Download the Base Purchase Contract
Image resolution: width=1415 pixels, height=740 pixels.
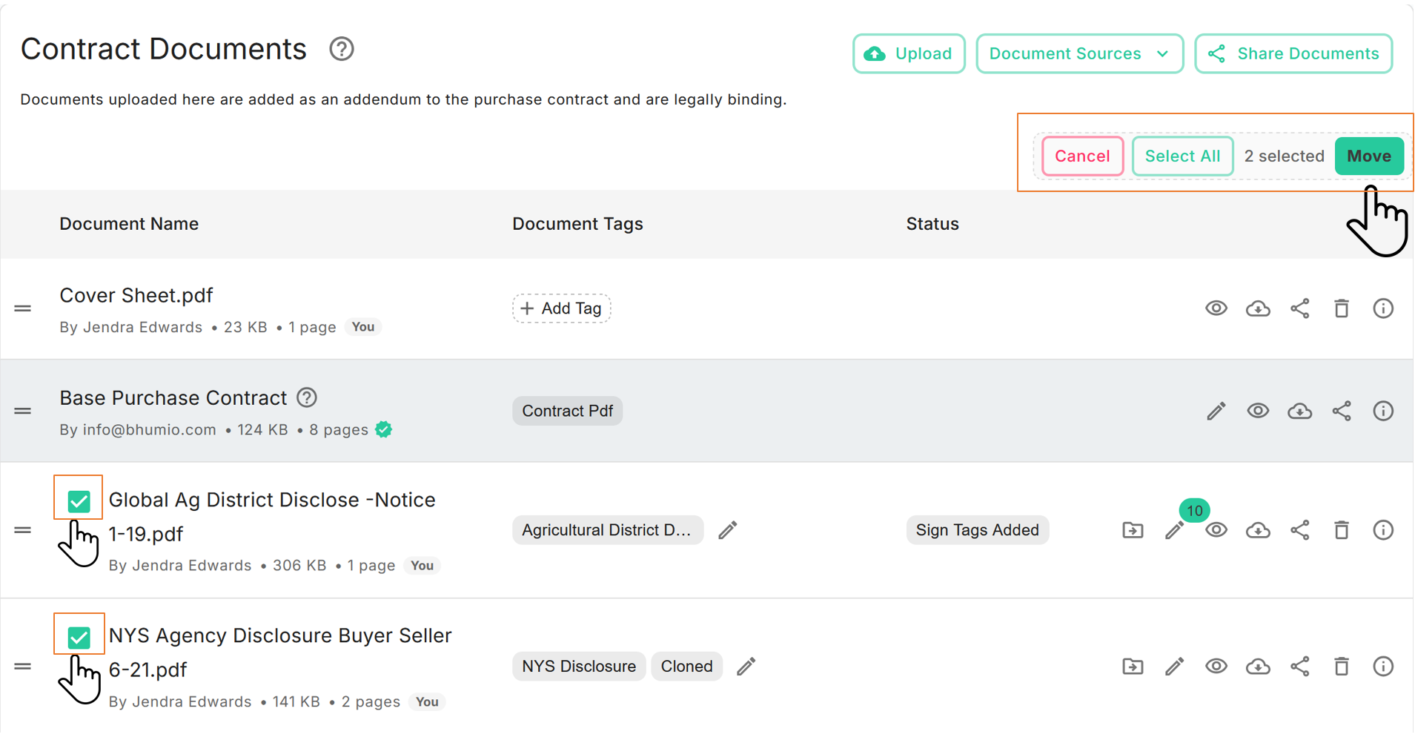click(1299, 411)
